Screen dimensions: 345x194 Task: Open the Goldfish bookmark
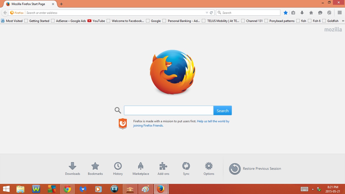330,21
